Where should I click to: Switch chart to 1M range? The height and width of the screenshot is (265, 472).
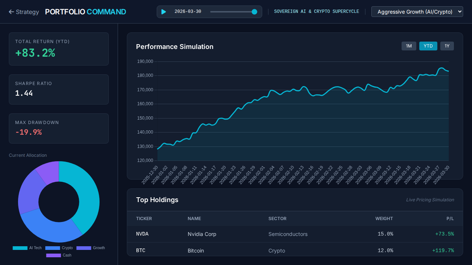(409, 46)
